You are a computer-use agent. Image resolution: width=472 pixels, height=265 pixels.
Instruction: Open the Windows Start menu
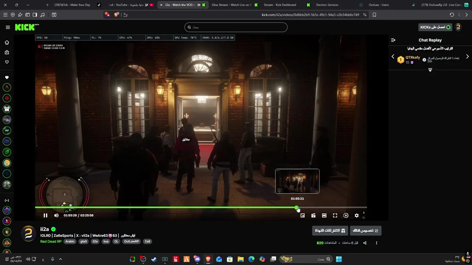coord(339,259)
